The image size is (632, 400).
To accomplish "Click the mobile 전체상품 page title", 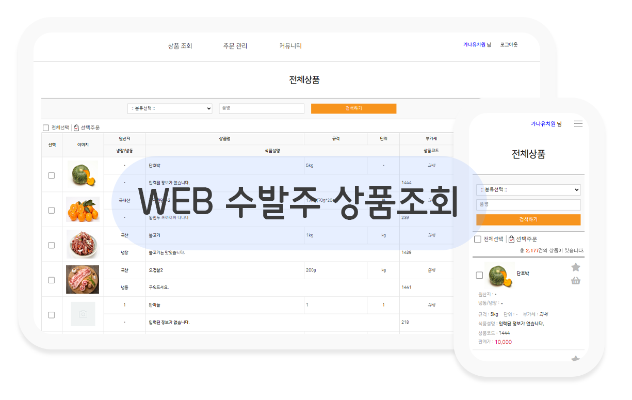I will (528, 154).
